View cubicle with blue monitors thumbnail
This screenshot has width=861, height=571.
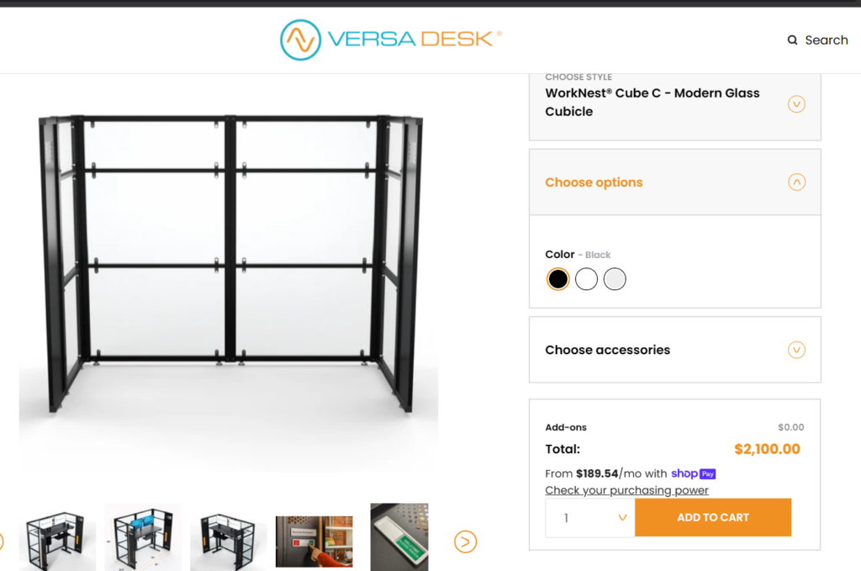coord(143,538)
